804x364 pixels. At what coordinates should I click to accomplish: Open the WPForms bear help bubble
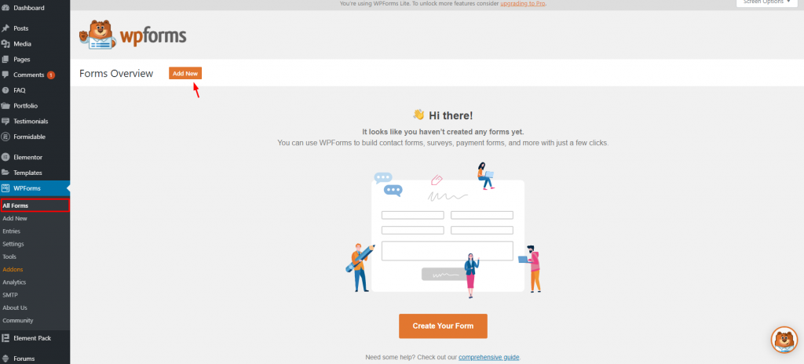(x=784, y=340)
